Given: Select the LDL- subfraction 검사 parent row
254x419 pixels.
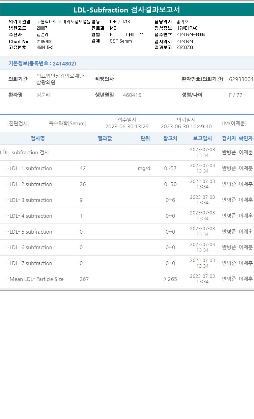Looking at the screenshot, I should (x=127, y=153).
